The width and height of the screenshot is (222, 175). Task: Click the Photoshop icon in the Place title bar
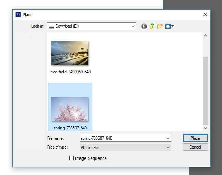(x=18, y=14)
